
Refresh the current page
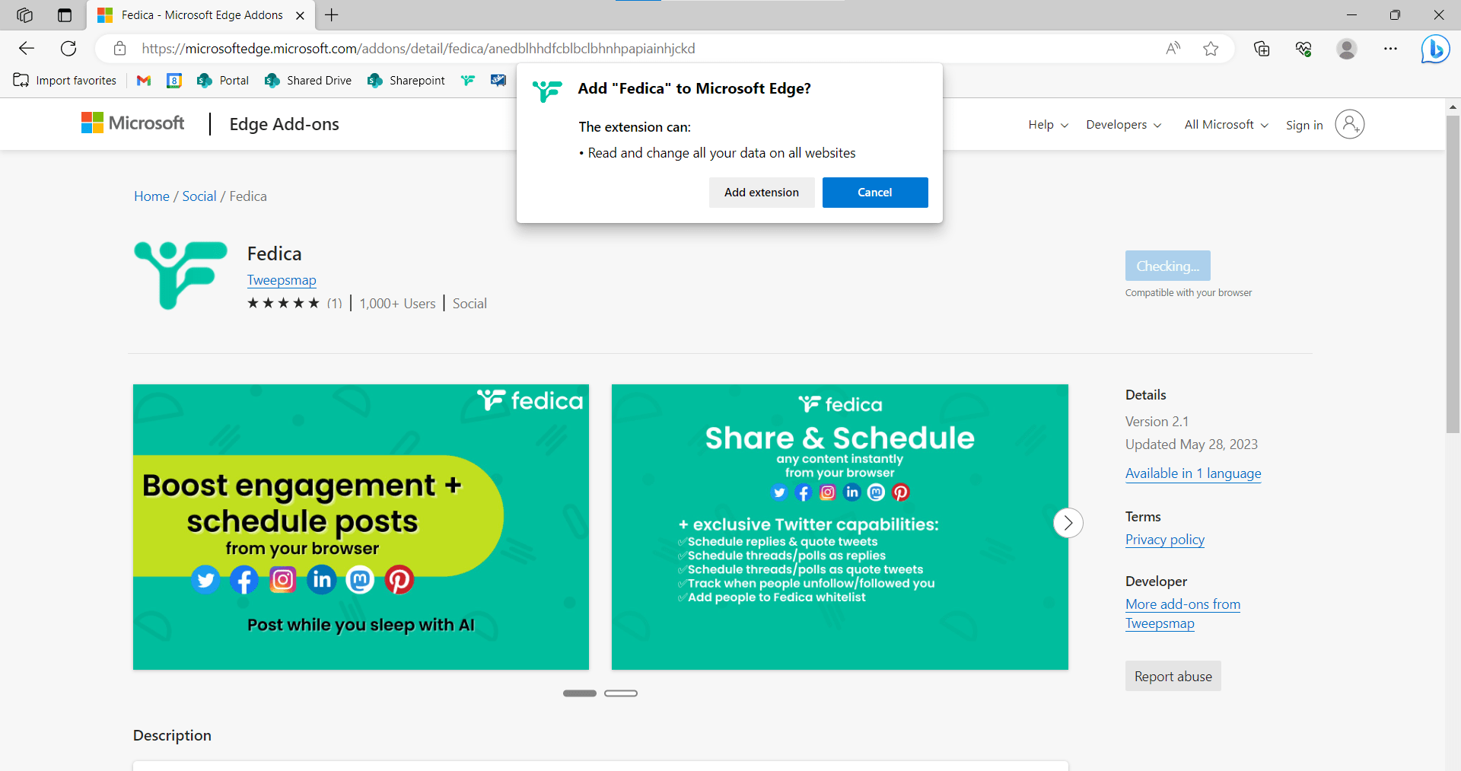coord(68,48)
